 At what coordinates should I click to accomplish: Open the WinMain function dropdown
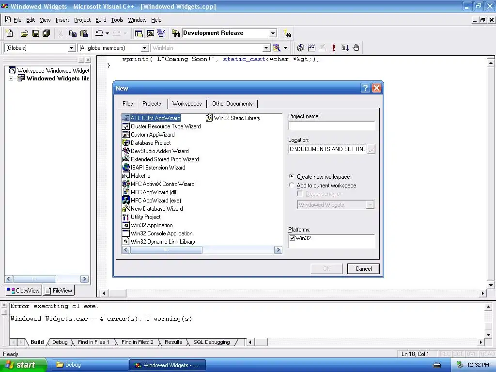click(x=266, y=48)
